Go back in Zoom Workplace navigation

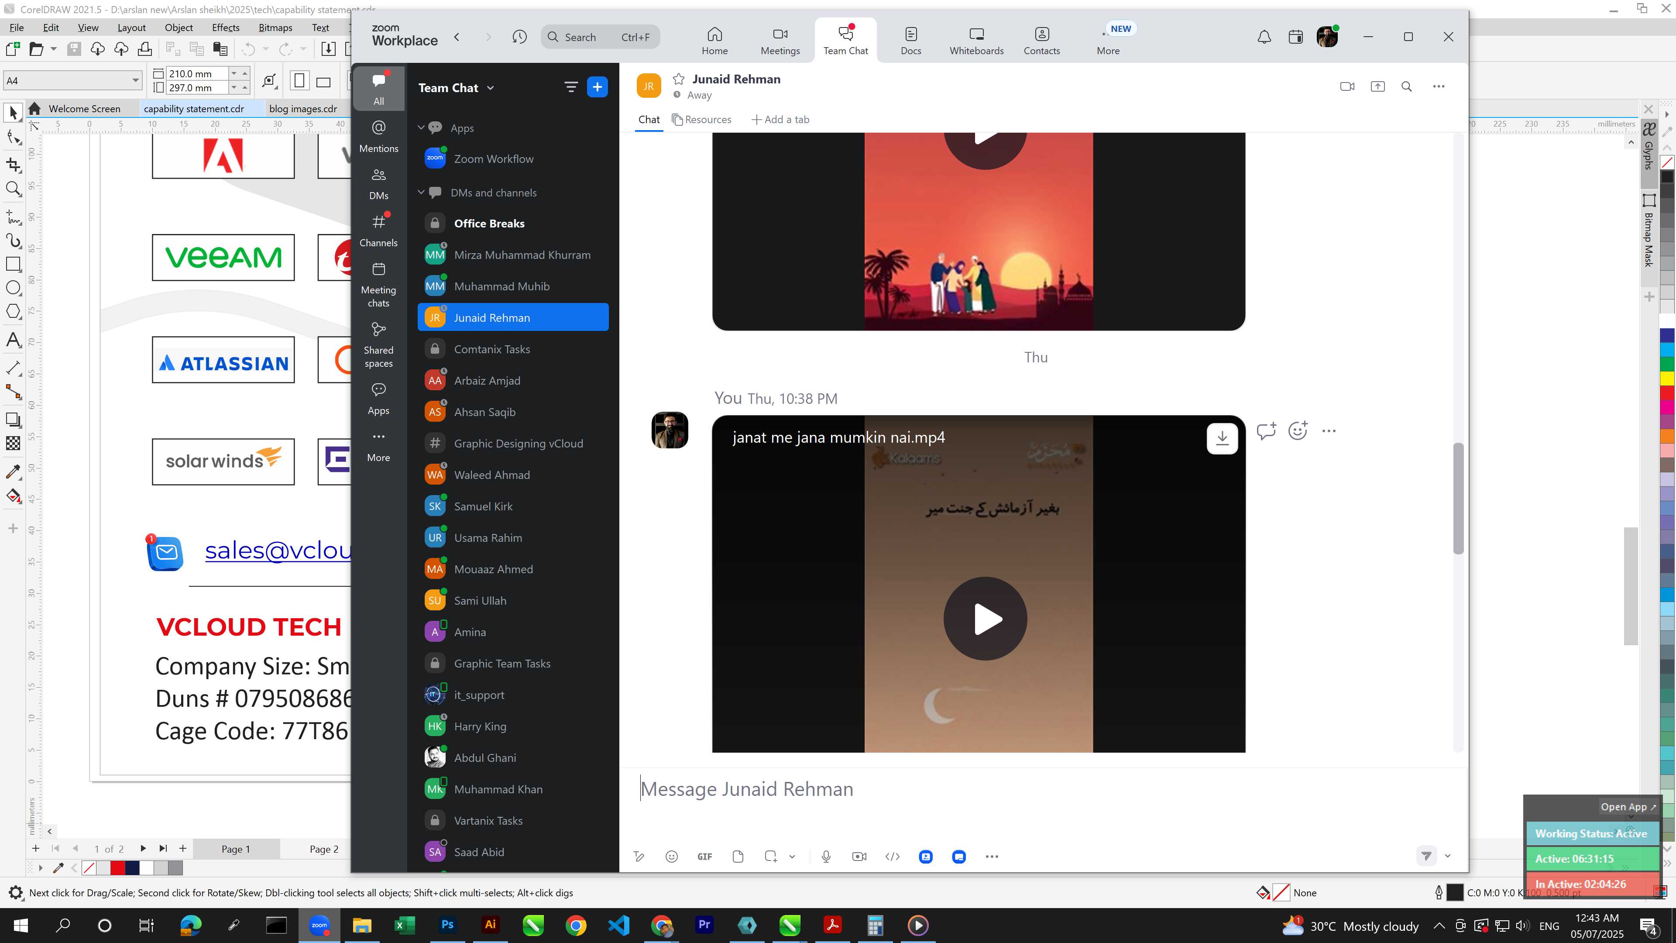point(457,37)
